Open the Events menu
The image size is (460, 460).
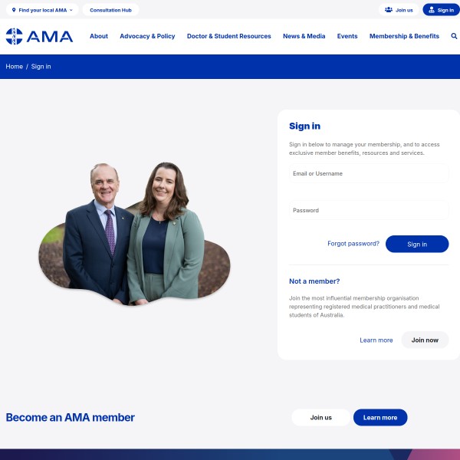(x=347, y=36)
